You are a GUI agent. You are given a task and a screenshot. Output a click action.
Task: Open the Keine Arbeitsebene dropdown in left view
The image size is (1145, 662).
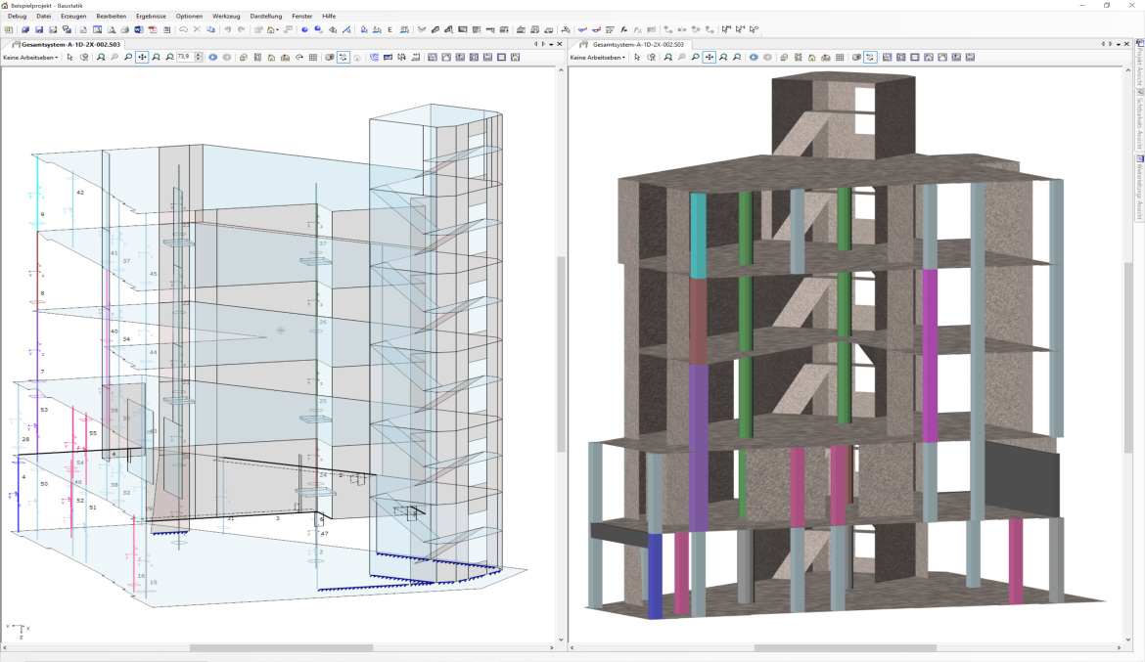[x=30, y=58]
